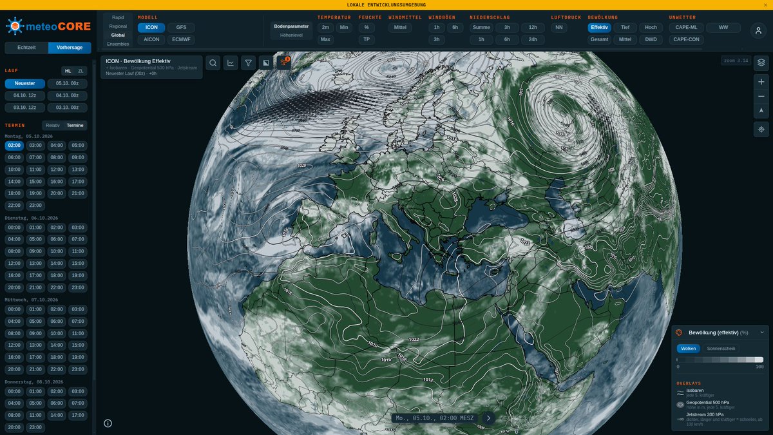Select Luftdruck NN parameter

558,28
